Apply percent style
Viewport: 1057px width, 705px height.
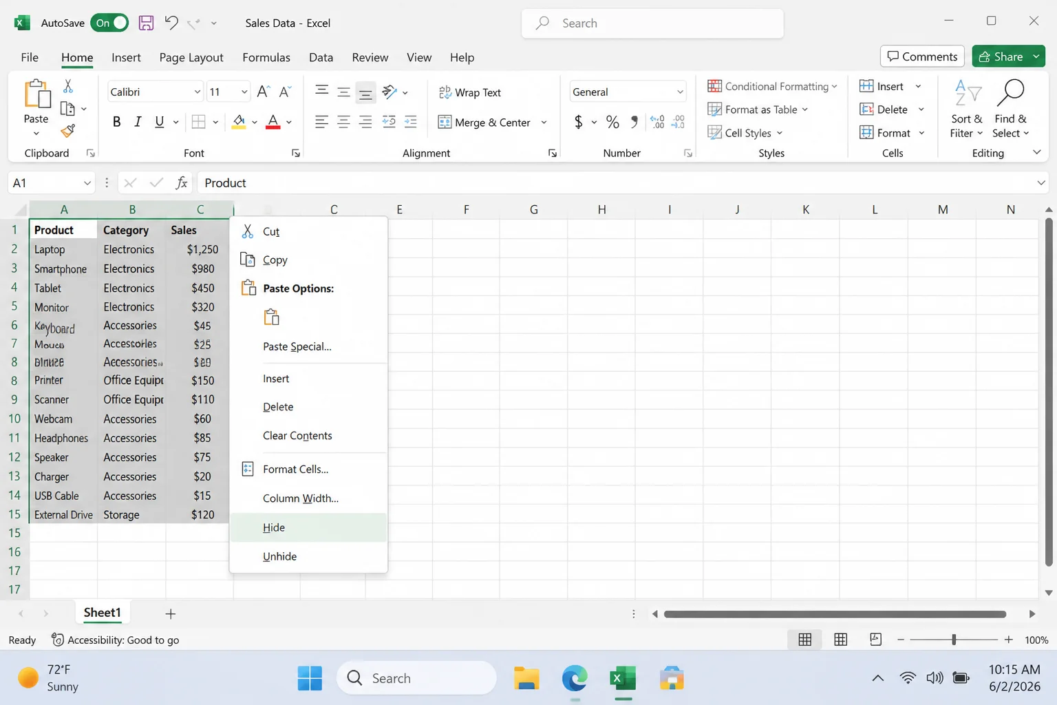[x=612, y=122]
